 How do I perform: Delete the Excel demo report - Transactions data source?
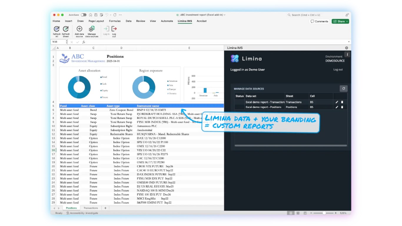[x=342, y=102]
